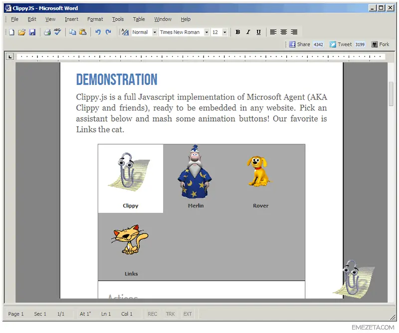Viewport: 399px width, 333px height.
Task: Toggle Underline formatting
Action: click(258, 32)
